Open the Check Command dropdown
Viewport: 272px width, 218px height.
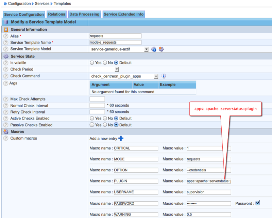[x=156, y=76]
